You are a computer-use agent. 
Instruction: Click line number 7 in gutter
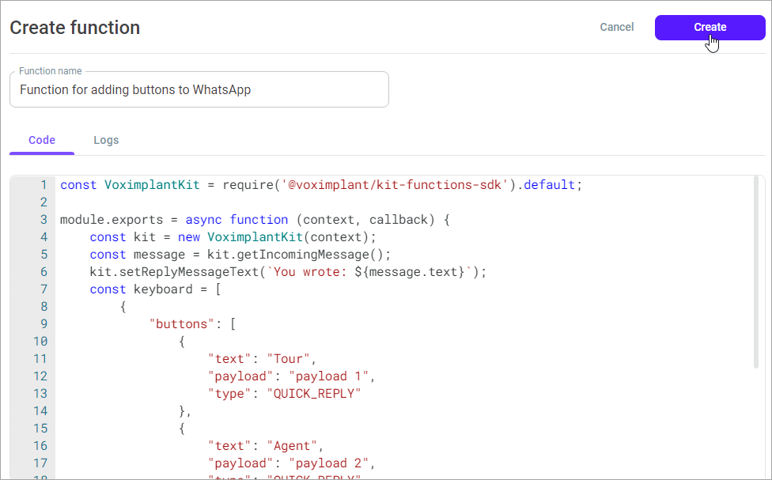point(44,289)
